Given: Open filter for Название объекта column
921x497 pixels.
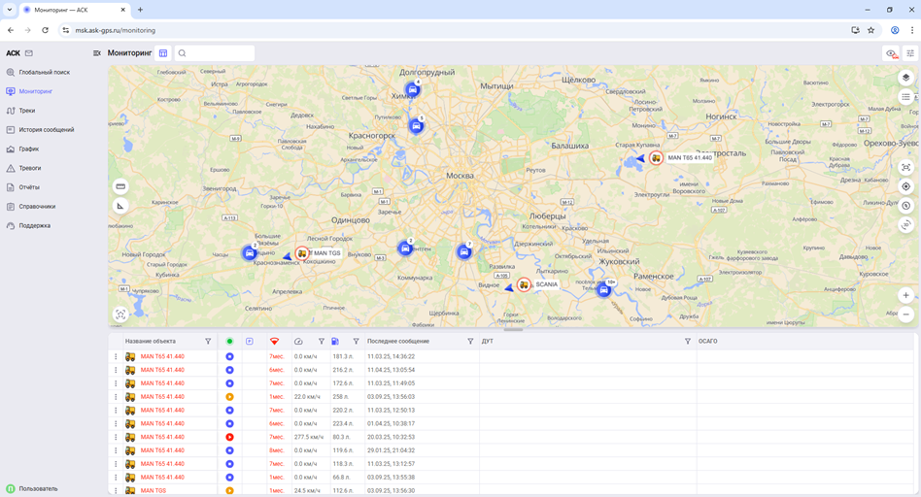Looking at the screenshot, I should pyautogui.click(x=208, y=342).
